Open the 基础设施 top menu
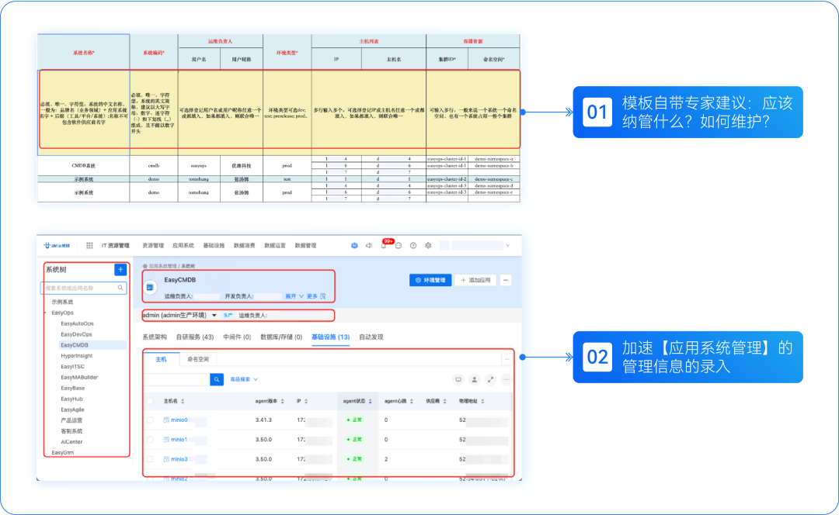This screenshot has width=839, height=515. (214, 246)
